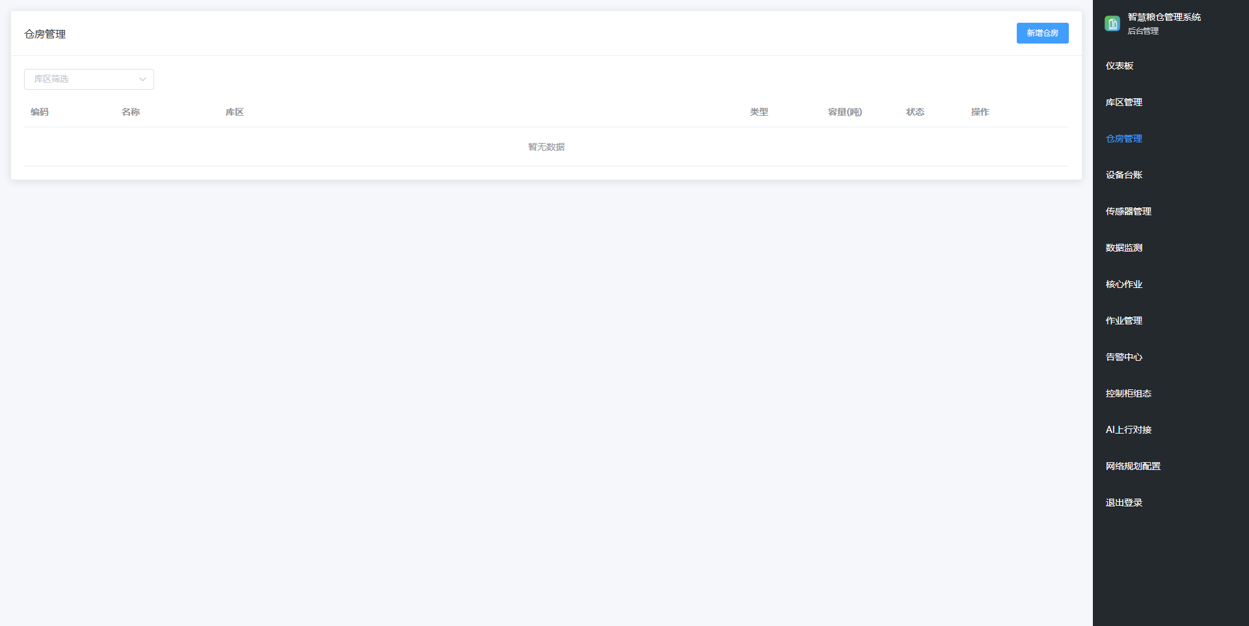Go to 库区管理 menu item

(1123, 102)
